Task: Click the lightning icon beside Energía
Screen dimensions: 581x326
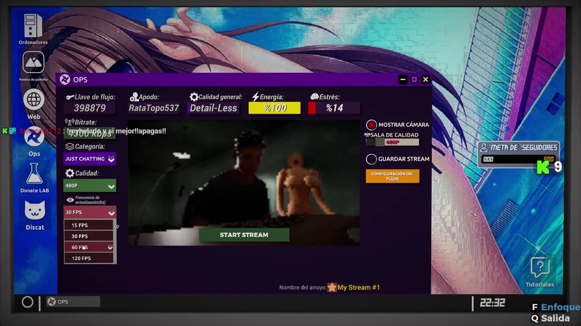Action: (x=256, y=97)
